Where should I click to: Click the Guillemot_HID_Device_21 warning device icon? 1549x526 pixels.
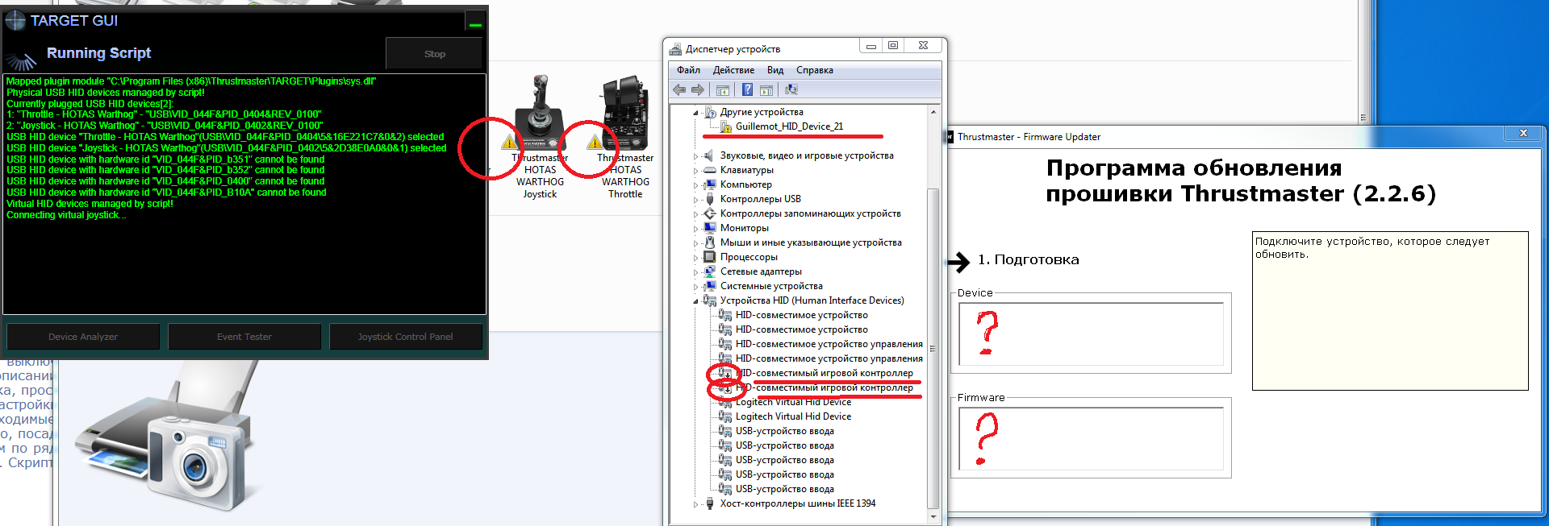click(x=725, y=126)
